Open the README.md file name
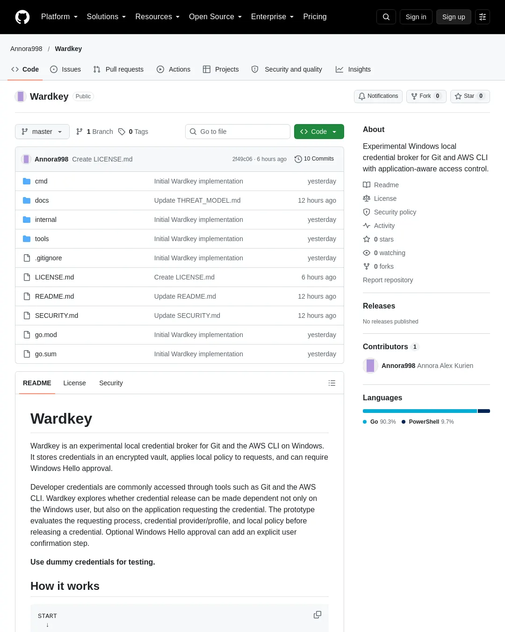The image size is (505, 632). [x=54, y=296]
